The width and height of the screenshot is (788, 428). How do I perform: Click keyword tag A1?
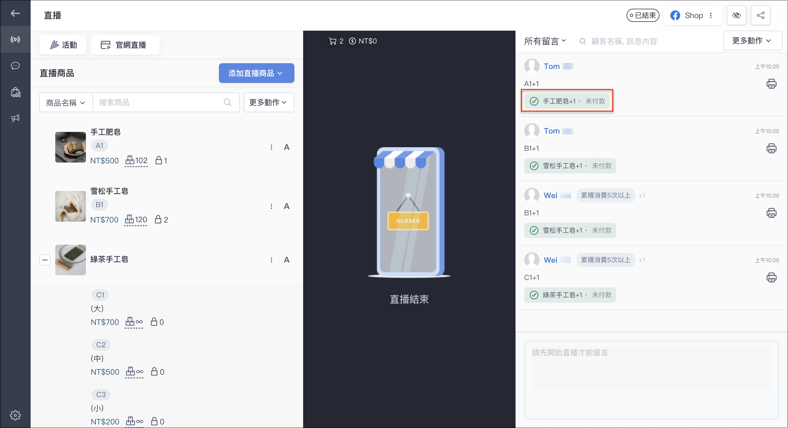[x=99, y=145]
